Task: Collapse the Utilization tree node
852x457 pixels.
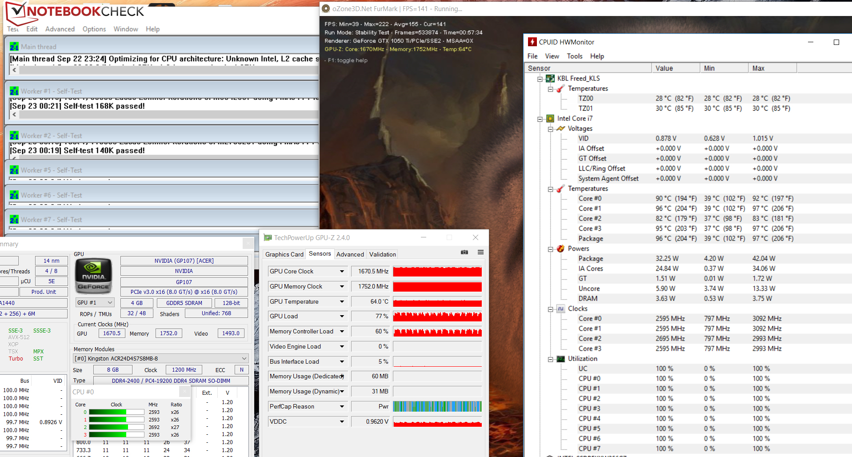Action: [x=550, y=359]
